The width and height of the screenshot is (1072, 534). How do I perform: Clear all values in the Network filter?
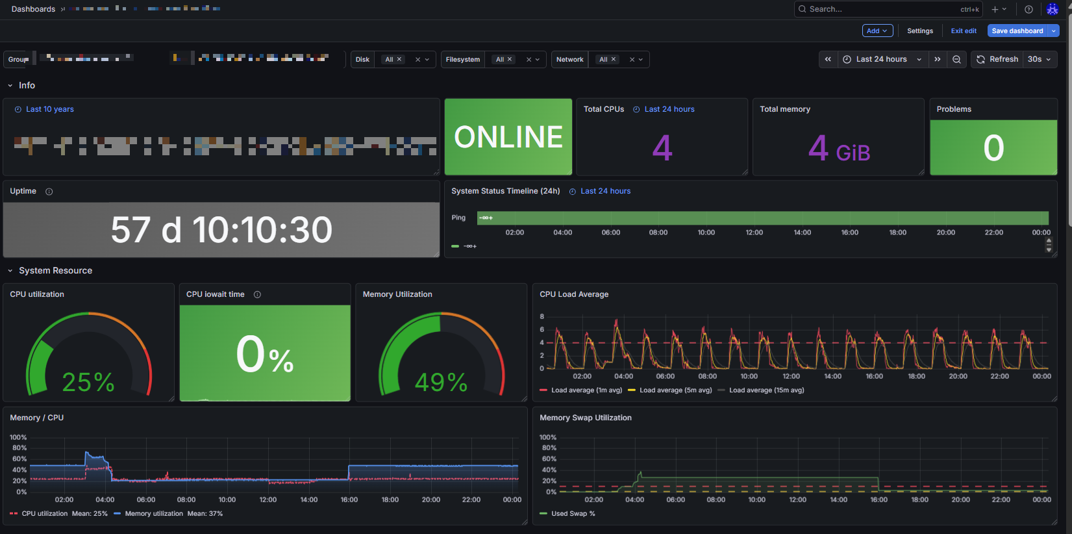pyautogui.click(x=632, y=60)
